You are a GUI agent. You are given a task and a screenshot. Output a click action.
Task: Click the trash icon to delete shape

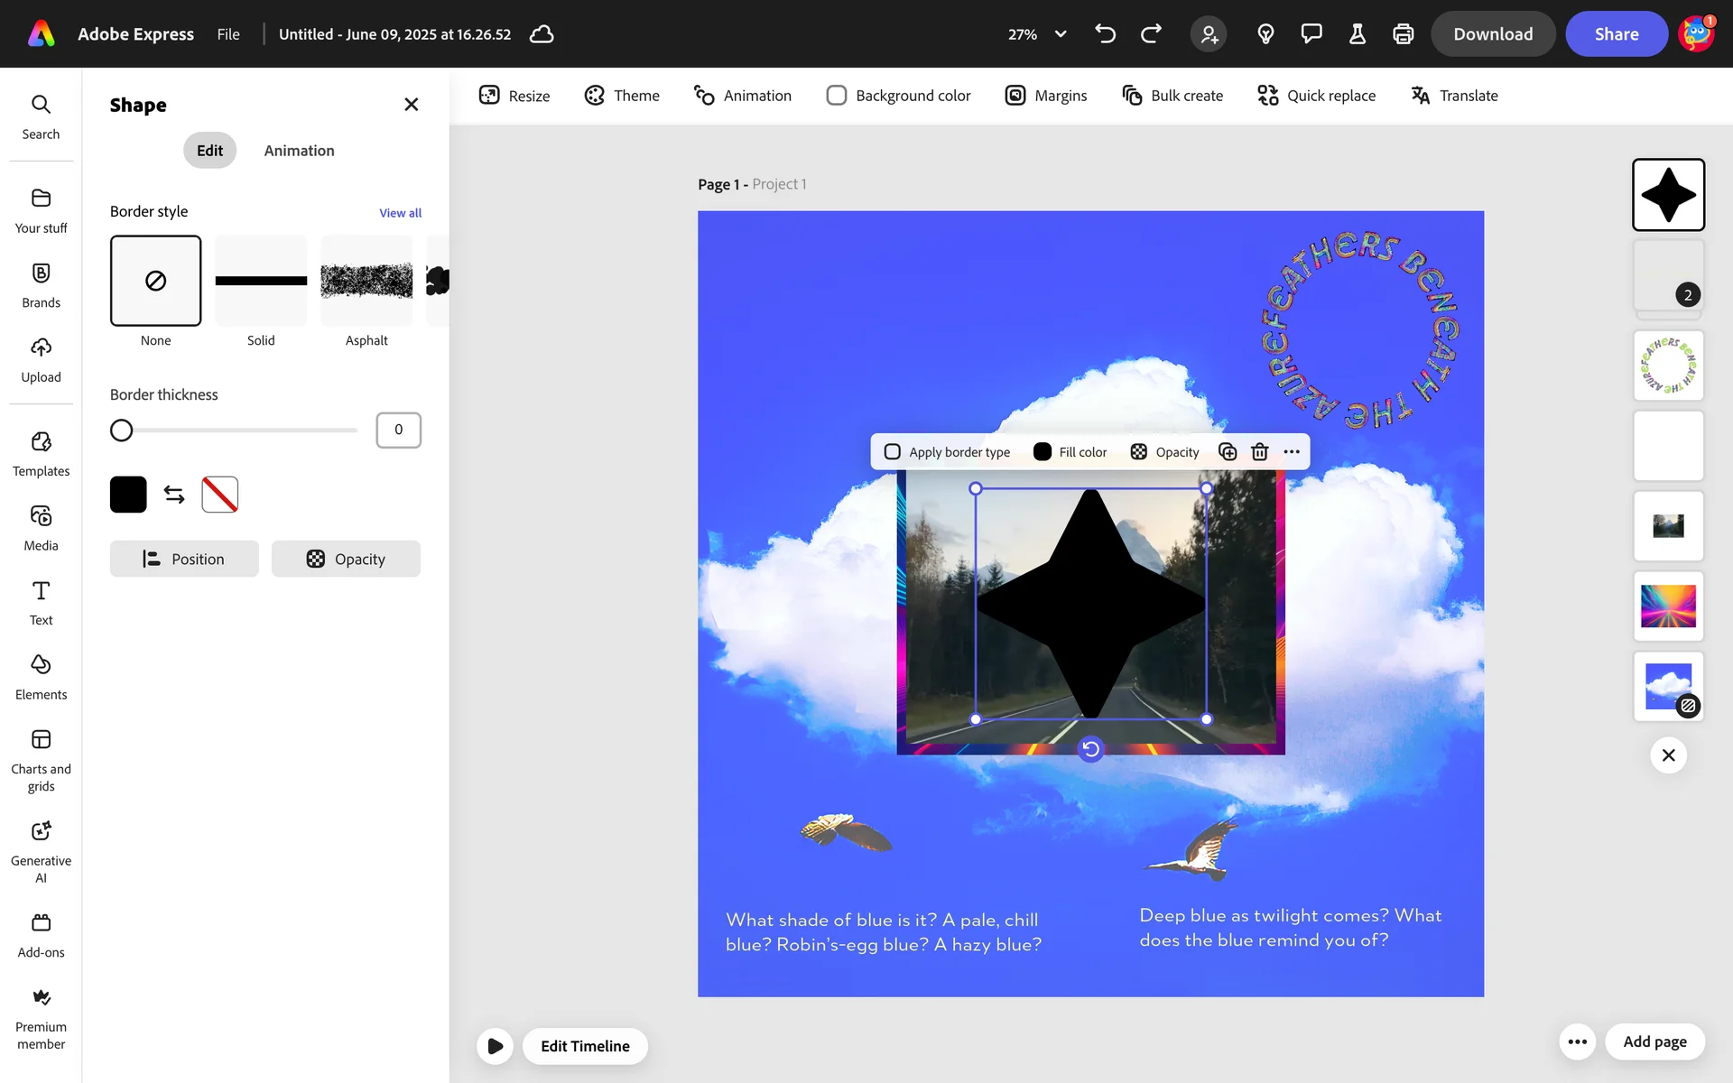1260,452
